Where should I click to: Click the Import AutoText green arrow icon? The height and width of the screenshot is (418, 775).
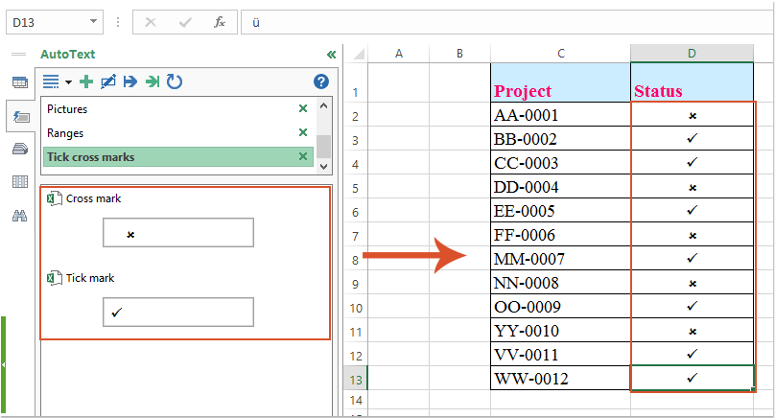coord(153,81)
